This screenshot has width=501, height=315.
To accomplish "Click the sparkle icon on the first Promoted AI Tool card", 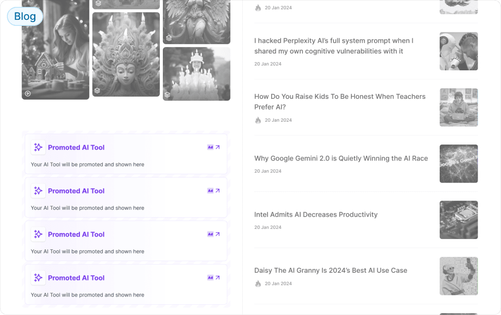I will 38,147.
